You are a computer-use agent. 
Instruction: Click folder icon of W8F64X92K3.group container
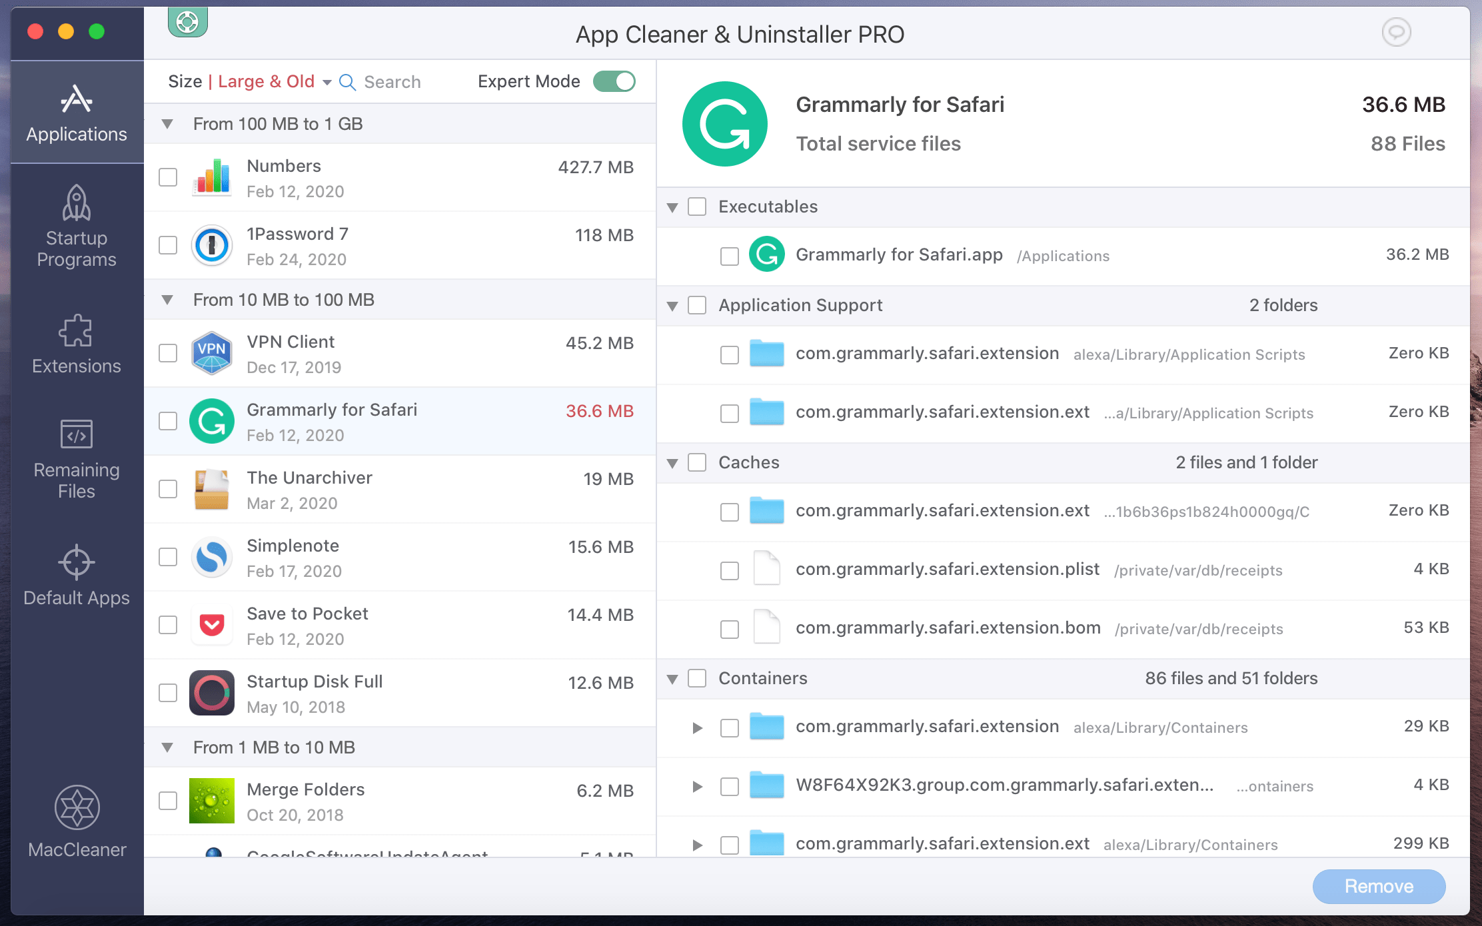click(x=766, y=785)
